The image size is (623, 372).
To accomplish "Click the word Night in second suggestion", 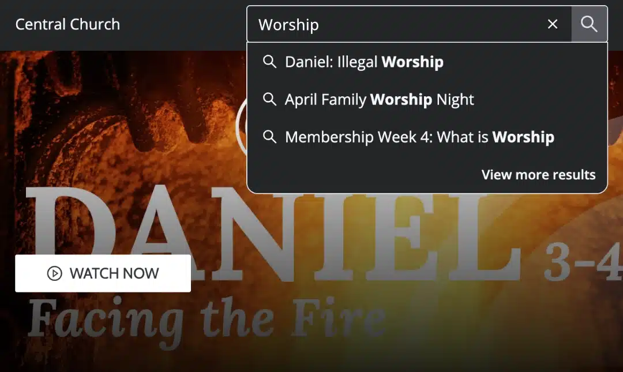I will tap(455, 99).
